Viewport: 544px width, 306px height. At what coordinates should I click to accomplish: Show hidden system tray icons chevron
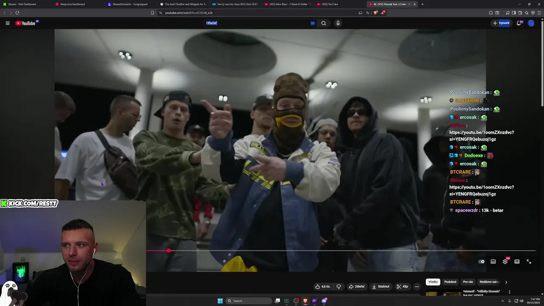pyautogui.click(x=502, y=301)
